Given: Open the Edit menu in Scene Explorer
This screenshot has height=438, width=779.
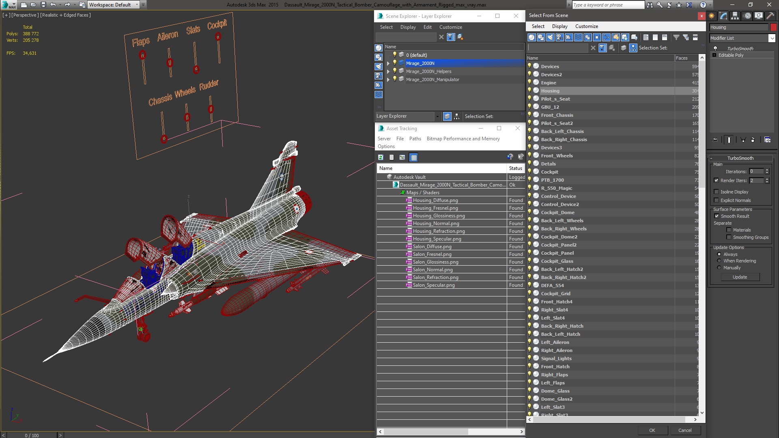Looking at the screenshot, I should [x=427, y=27].
